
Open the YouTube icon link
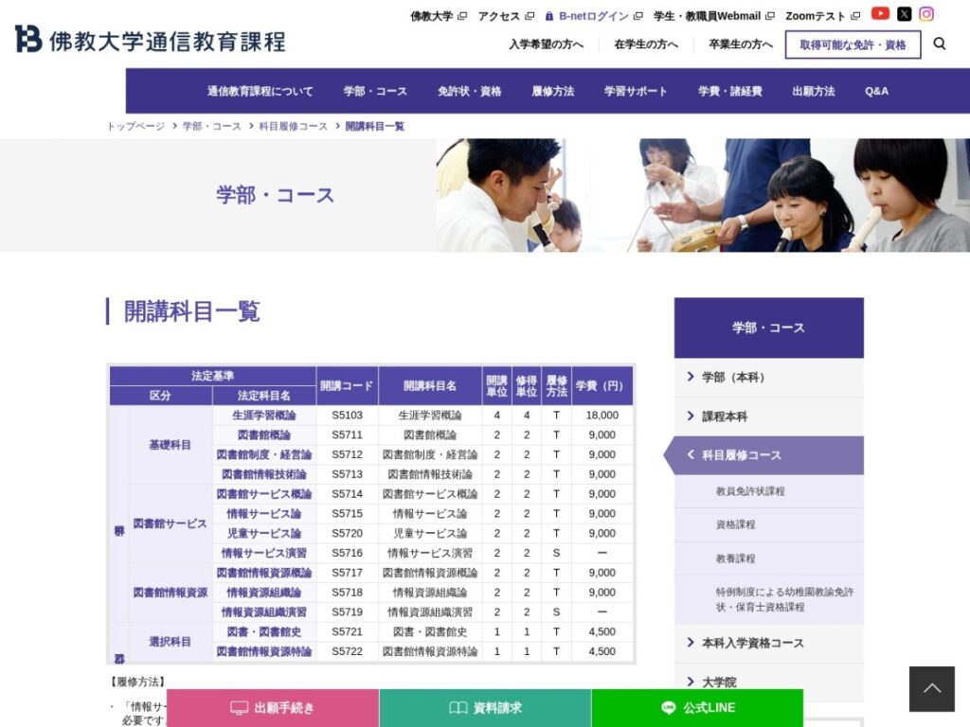880,13
